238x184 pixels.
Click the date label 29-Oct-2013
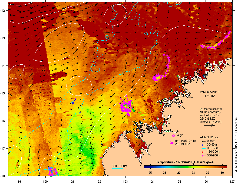pos(210,92)
